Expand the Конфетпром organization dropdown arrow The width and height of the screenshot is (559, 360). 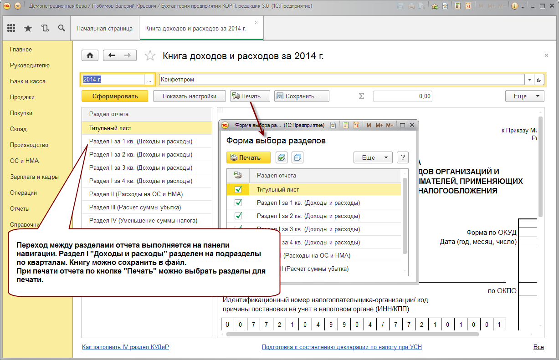tap(529, 79)
